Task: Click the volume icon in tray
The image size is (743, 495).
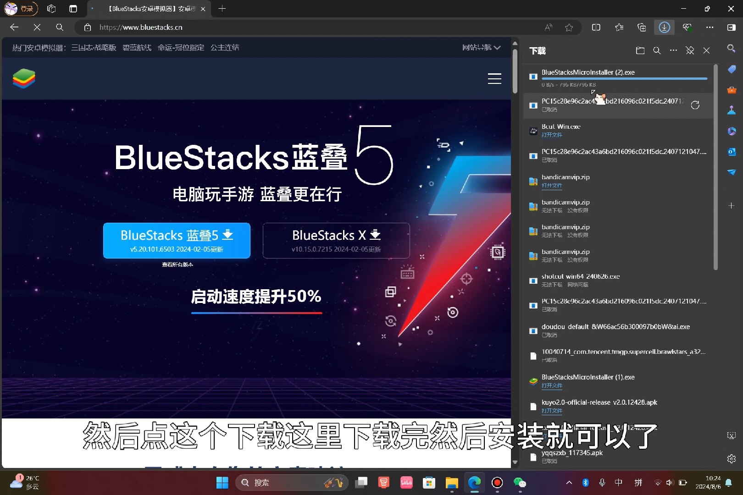Action: click(670, 483)
